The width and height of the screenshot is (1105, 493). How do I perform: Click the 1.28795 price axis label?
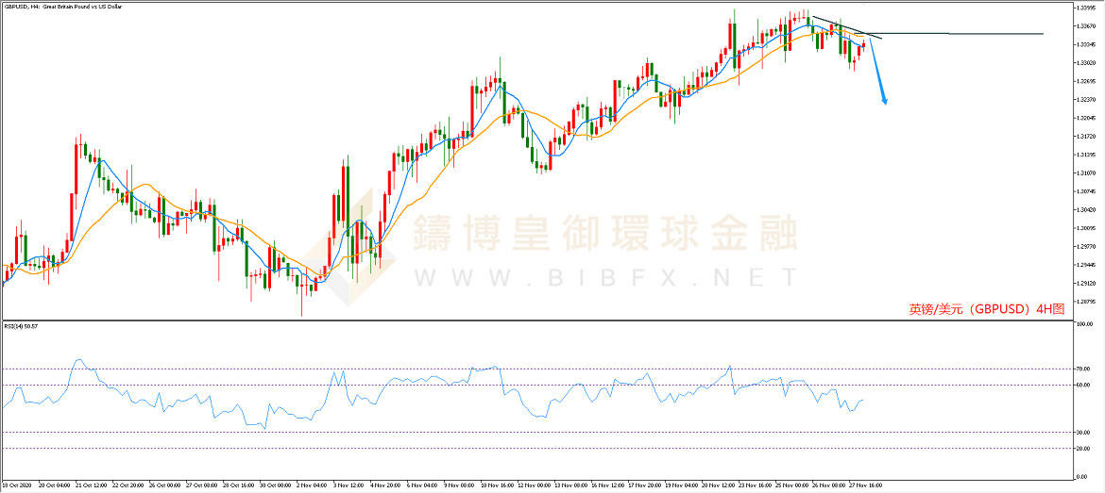point(1085,302)
